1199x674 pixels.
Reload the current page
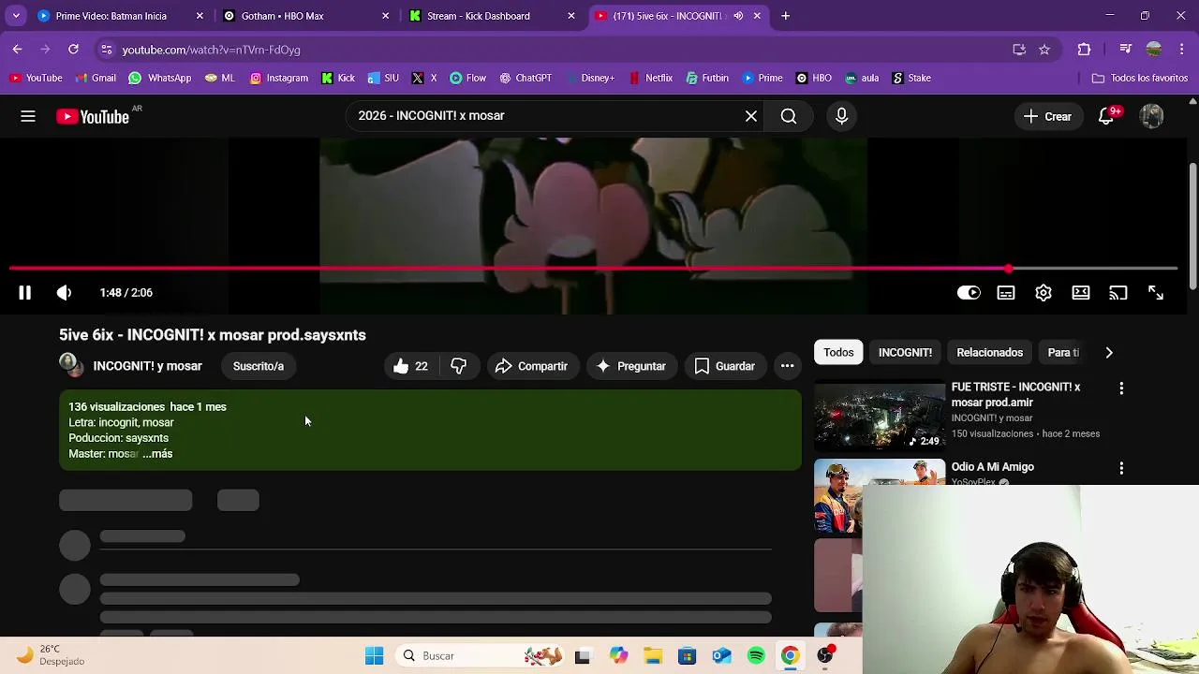click(x=73, y=49)
